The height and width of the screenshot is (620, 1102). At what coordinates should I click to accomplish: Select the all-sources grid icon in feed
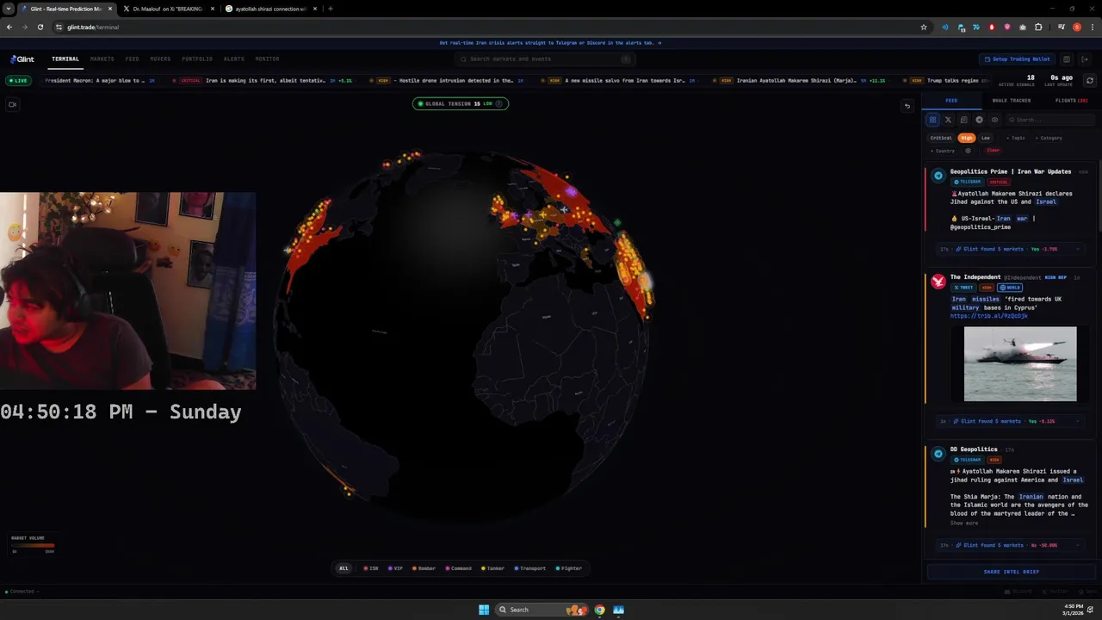coord(932,120)
